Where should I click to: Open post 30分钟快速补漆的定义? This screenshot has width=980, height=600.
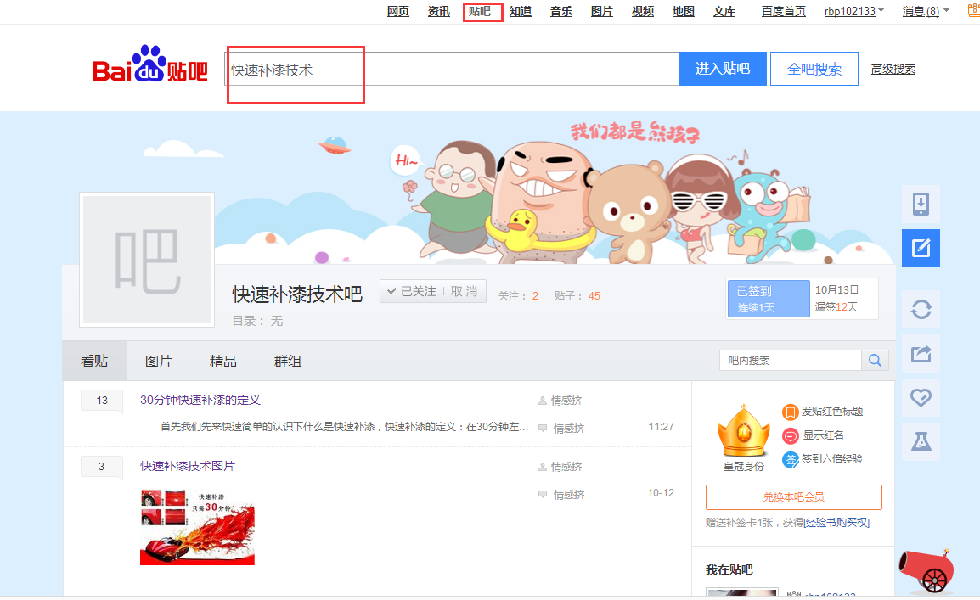pos(200,401)
